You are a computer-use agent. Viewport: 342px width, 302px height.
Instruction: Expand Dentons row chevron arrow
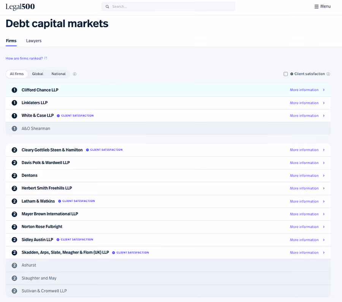324,176
